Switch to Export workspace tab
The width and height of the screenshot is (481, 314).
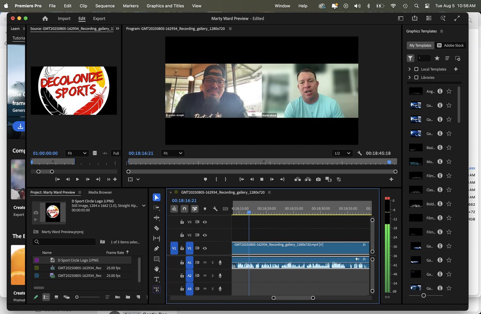click(99, 18)
